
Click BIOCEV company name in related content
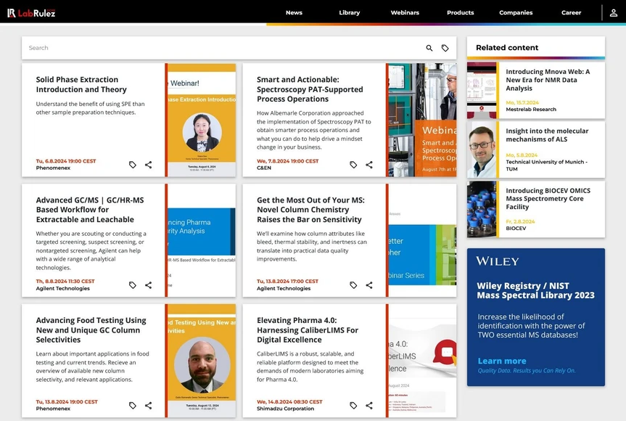[x=516, y=229]
